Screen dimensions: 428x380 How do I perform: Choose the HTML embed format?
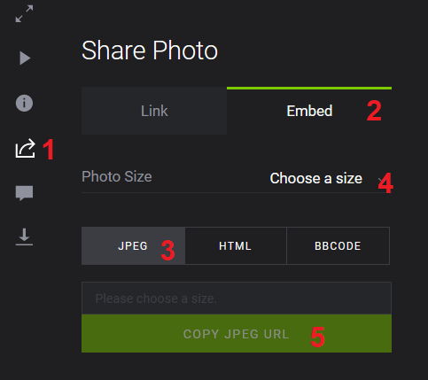click(x=236, y=245)
